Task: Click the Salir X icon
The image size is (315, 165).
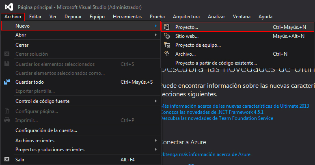Action: coord(7,160)
